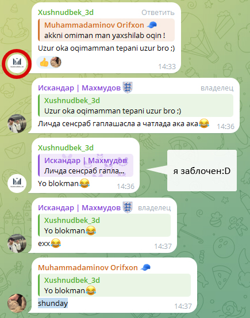Open Muhammadaminov Orifxon's avatar at bottom
Image resolution: width=250 pixels, height=318 pixels.
17,303
